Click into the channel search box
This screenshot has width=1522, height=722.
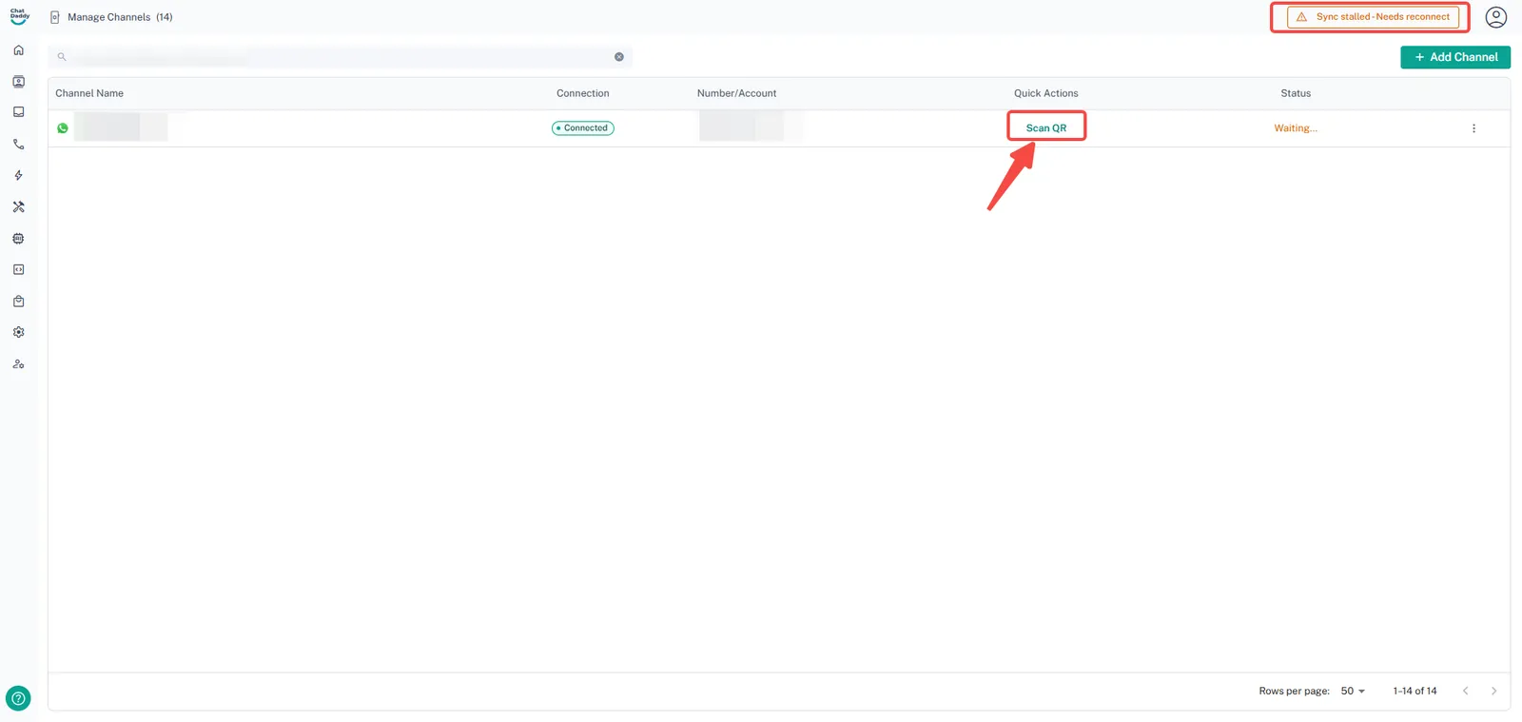pos(333,57)
